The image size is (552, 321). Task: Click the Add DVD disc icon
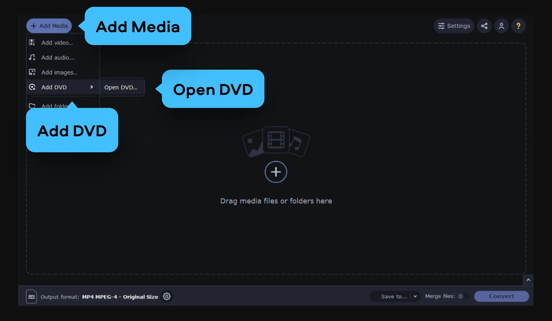tap(32, 87)
